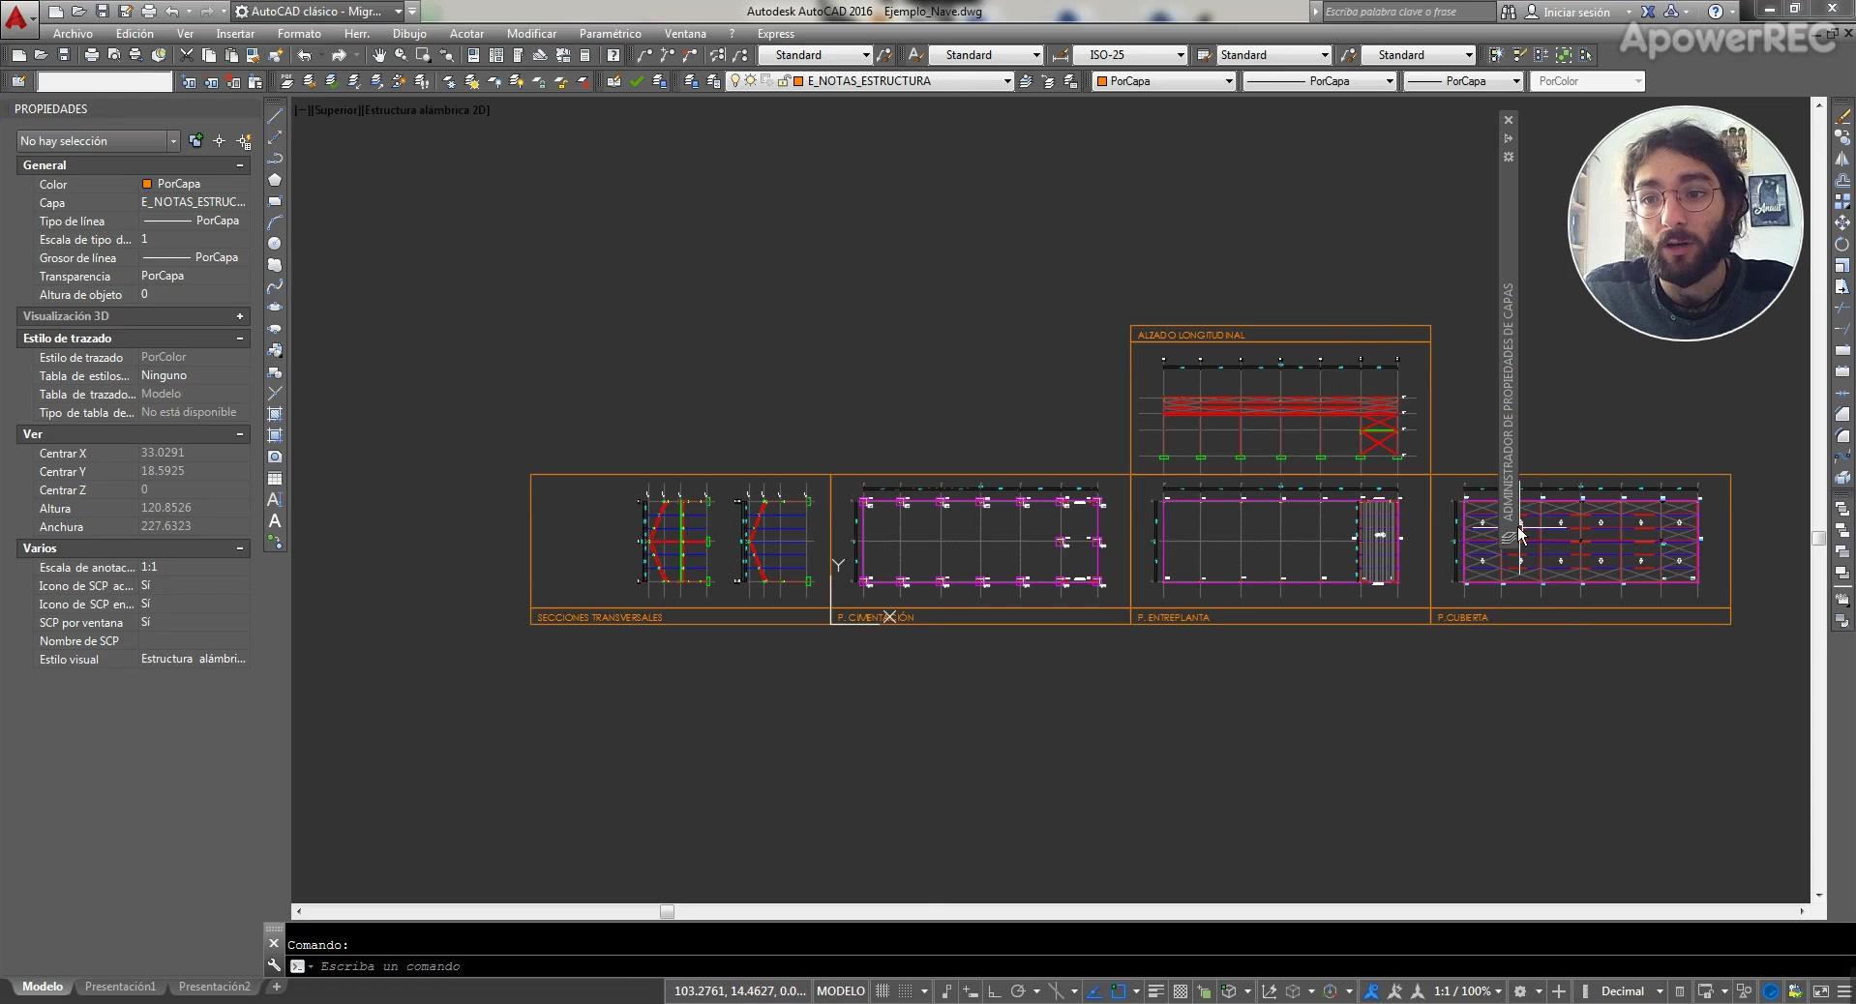The height and width of the screenshot is (1004, 1856).
Task: Click the Plot printer icon
Action: (91, 55)
